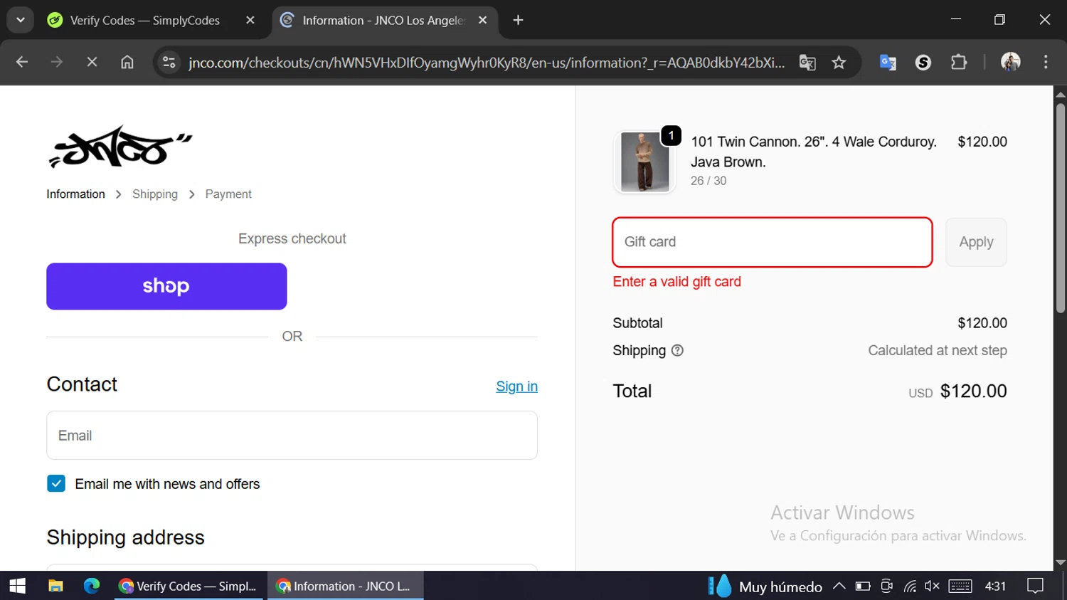
Task: Click Shipping breadcrumb step
Action: pyautogui.click(x=155, y=194)
